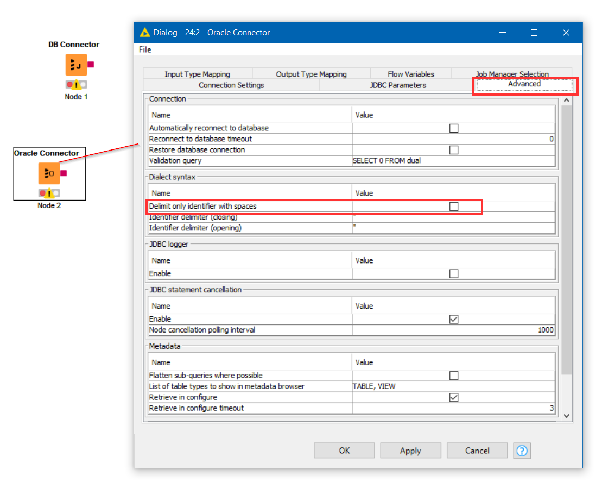Toggle Delimit only identifier with spaces
Image resolution: width=602 pixels, height=488 pixels.
coord(454,207)
